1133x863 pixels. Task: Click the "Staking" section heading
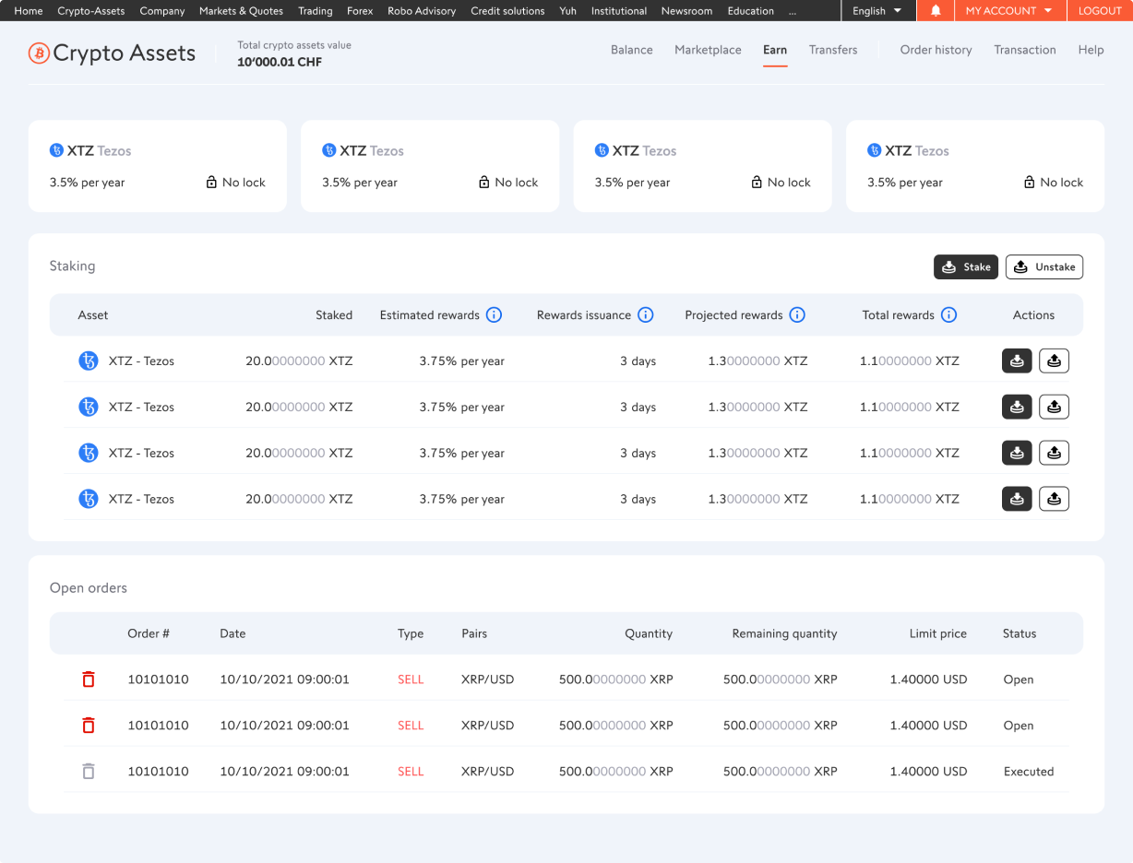pyautogui.click(x=72, y=266)
